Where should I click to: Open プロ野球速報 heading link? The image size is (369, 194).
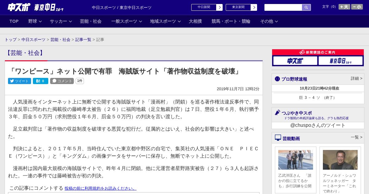[294, 79]
